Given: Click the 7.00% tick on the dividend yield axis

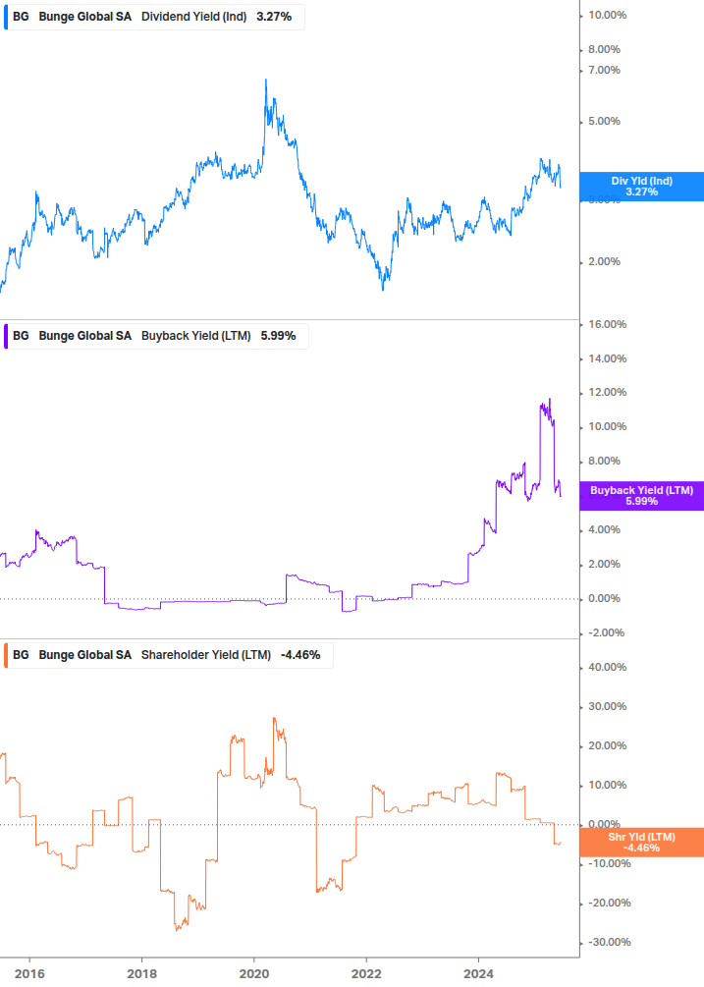Looking at the screenshot, I should 604,70.
